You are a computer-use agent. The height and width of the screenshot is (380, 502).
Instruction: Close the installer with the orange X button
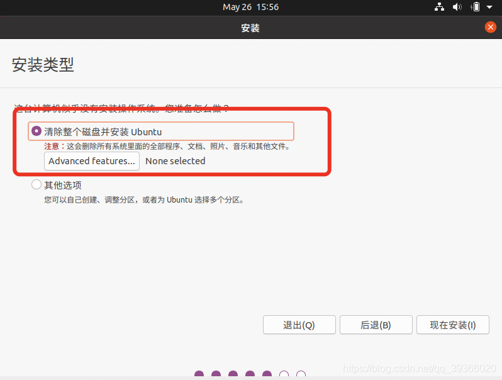coord(490,27)
